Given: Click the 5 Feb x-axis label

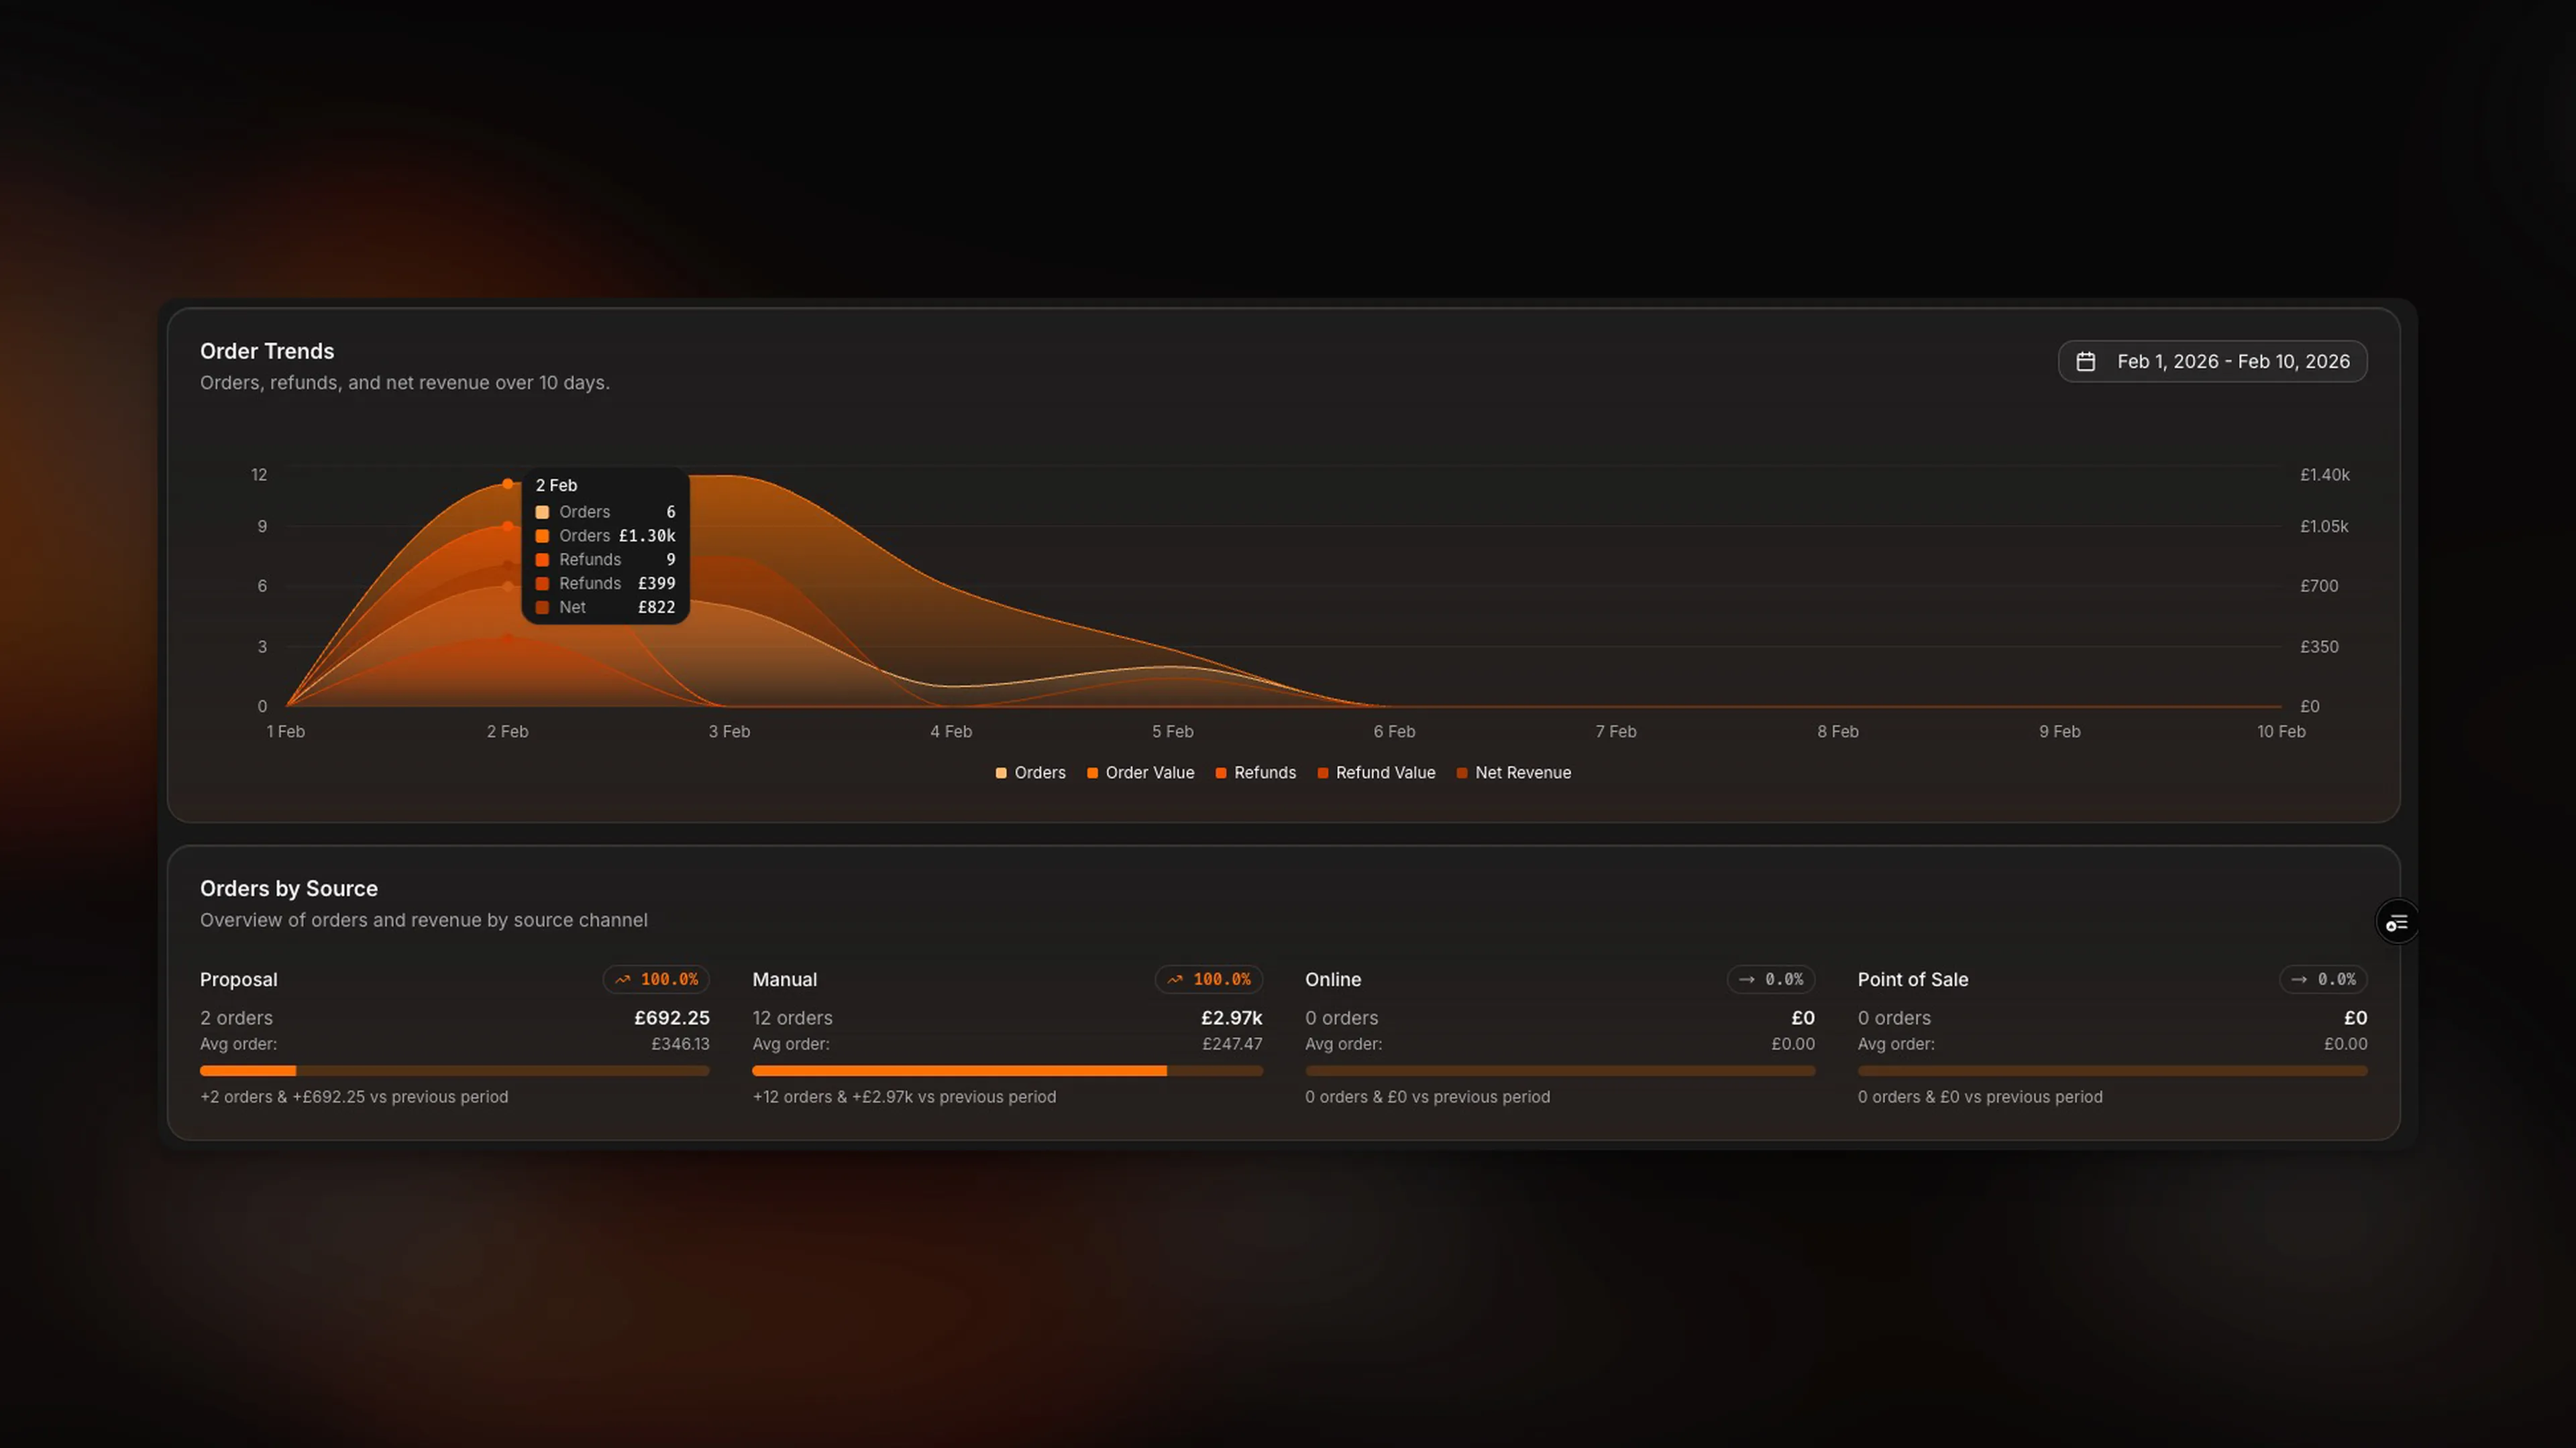Looking at the screenshot, I should point(1172,731).
